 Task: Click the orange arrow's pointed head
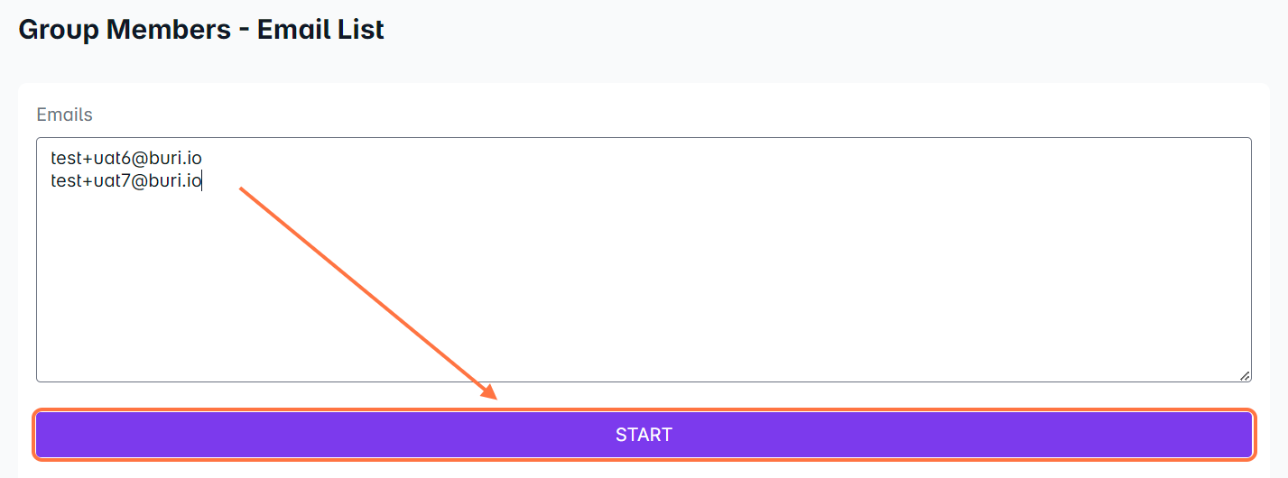pos(491,394)
